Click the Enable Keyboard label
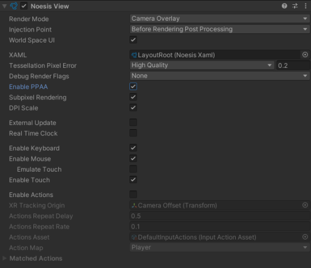Viewport: 311px width, 268px height. tap(34, 148)
